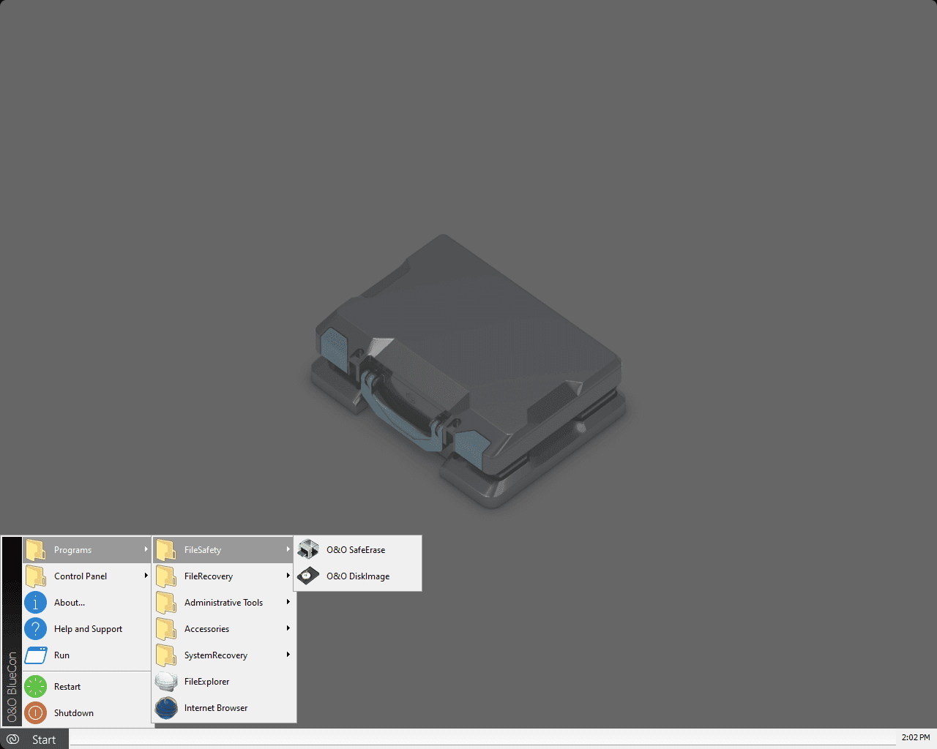Launch O&O SafeErase from the submenu
937x749 pixels.
coord(358,550)
